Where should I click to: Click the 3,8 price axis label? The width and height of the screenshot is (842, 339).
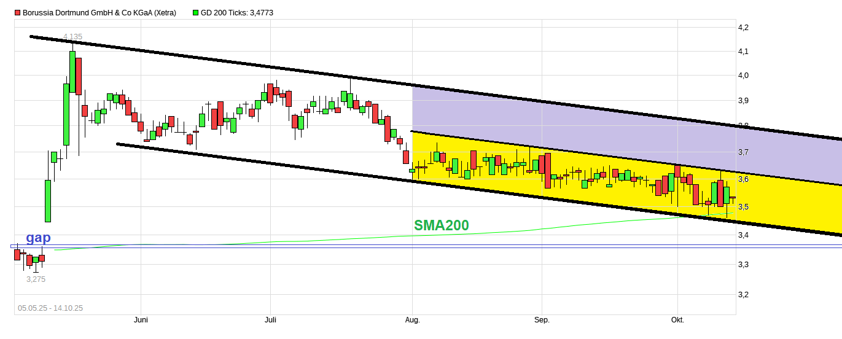tap(743, 126)
